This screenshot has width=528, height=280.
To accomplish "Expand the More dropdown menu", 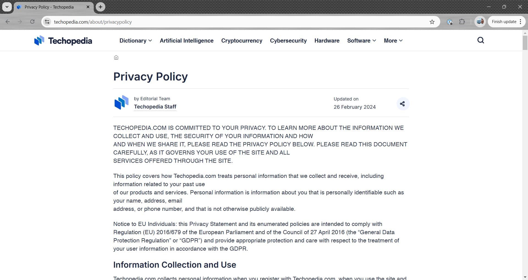I will pyautogui.click(x=393, y=41).
